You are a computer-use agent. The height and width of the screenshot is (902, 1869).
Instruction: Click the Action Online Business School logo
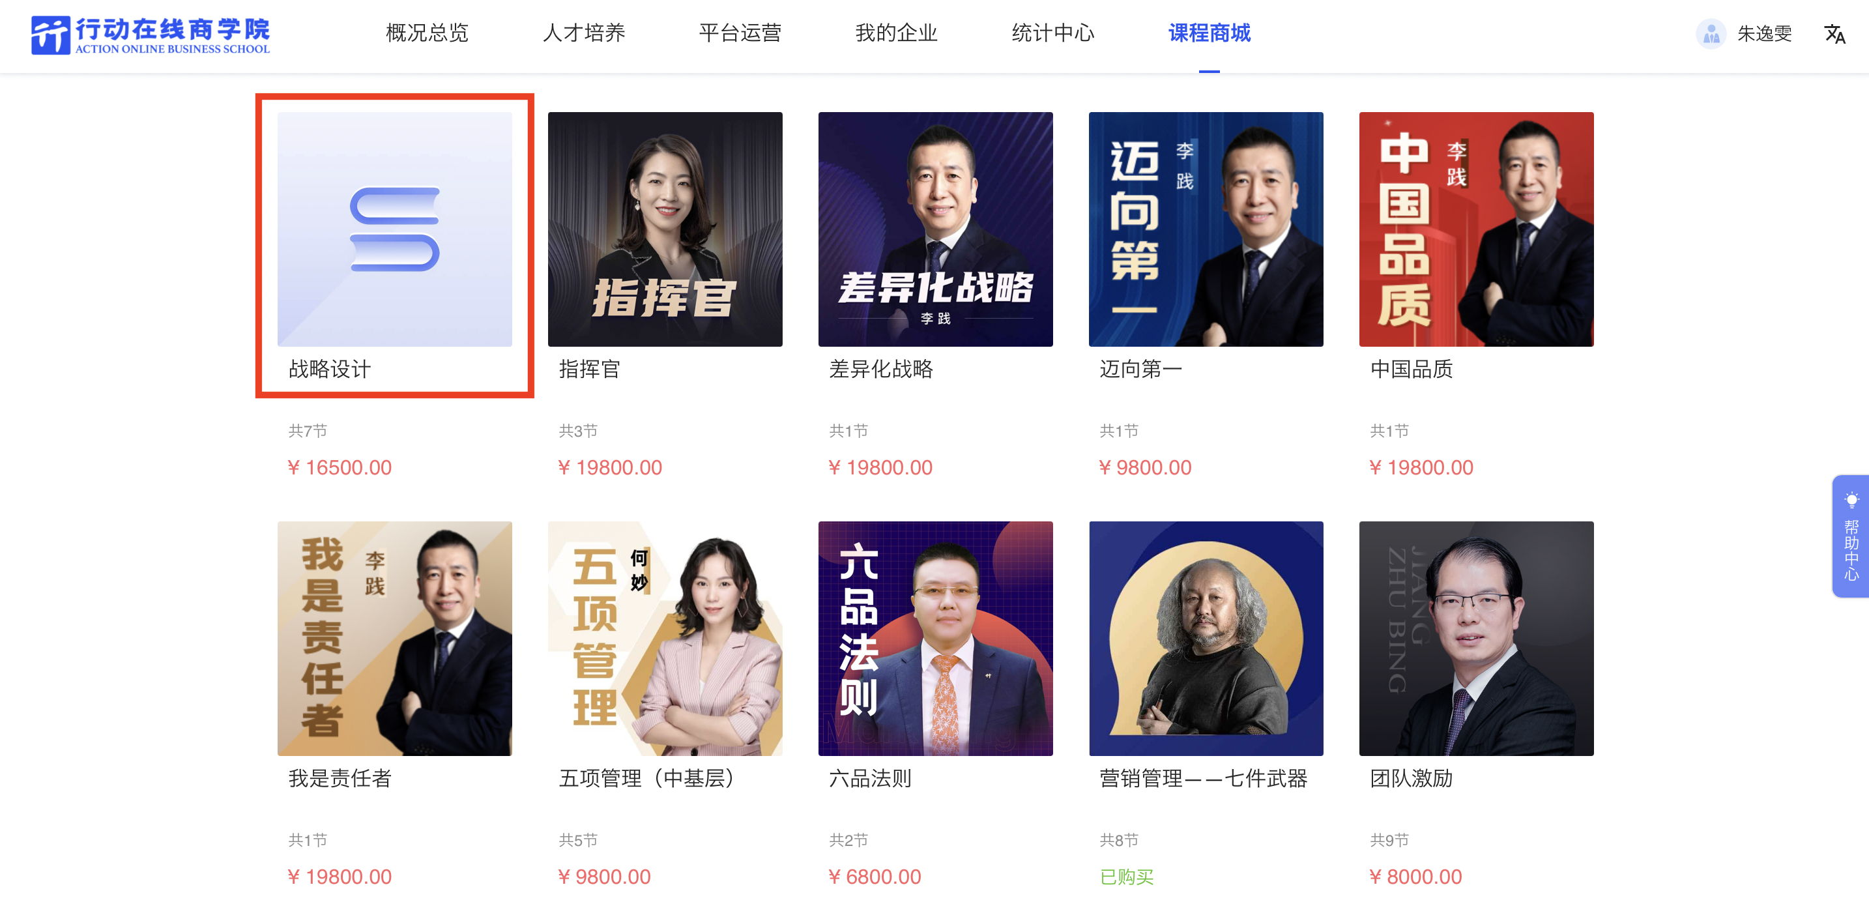150,35
